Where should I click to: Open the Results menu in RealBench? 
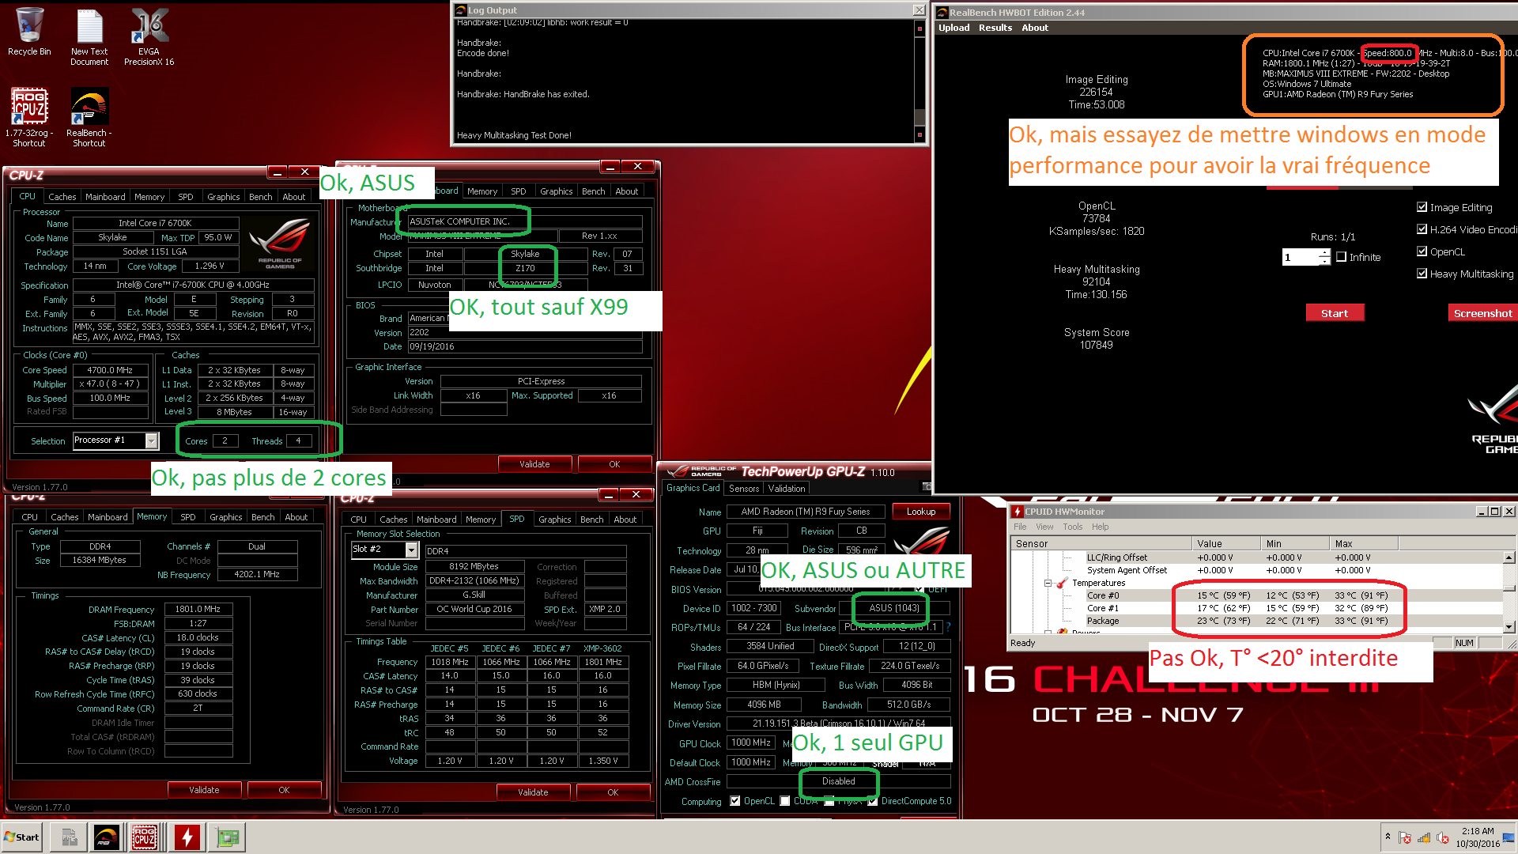(995, 28)
